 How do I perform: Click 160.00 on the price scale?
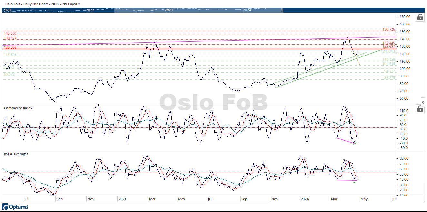pyautogui.click(x=404, y=24)
